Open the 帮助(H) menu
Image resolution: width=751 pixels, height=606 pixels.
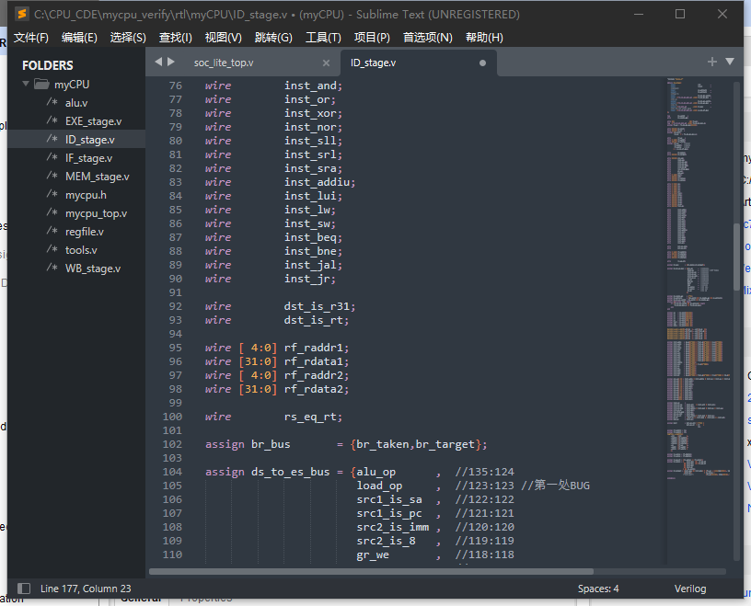point(484,38)
